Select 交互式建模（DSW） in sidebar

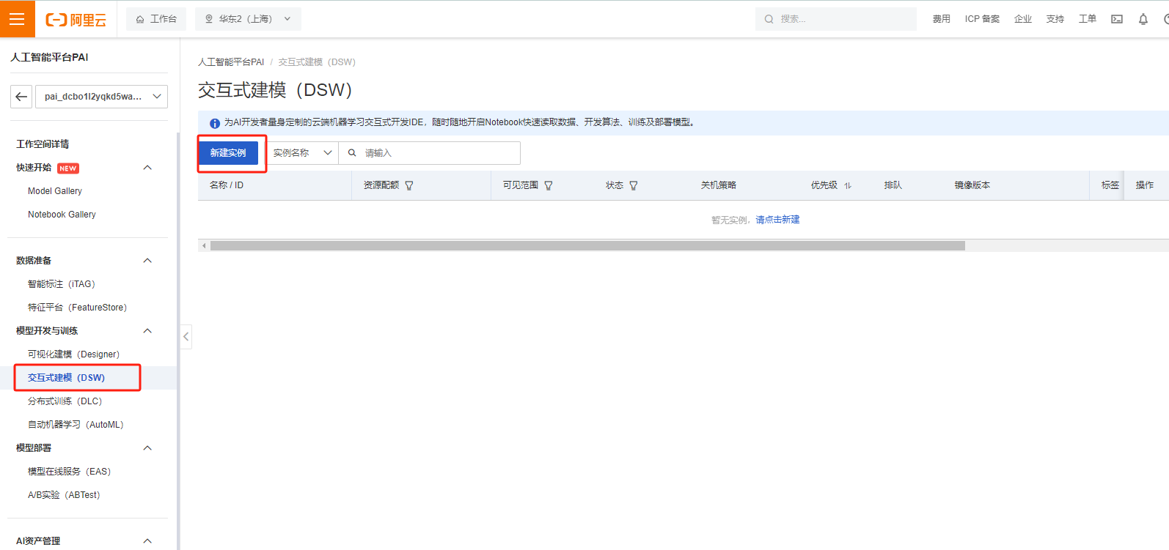pos(67,378)
